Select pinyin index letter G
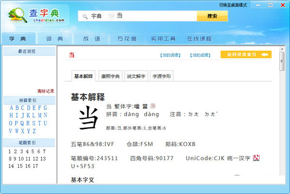The height and width of the screenshot is (194, 290). pos(45,107)
